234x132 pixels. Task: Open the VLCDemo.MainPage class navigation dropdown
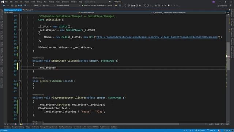(115, 12)
